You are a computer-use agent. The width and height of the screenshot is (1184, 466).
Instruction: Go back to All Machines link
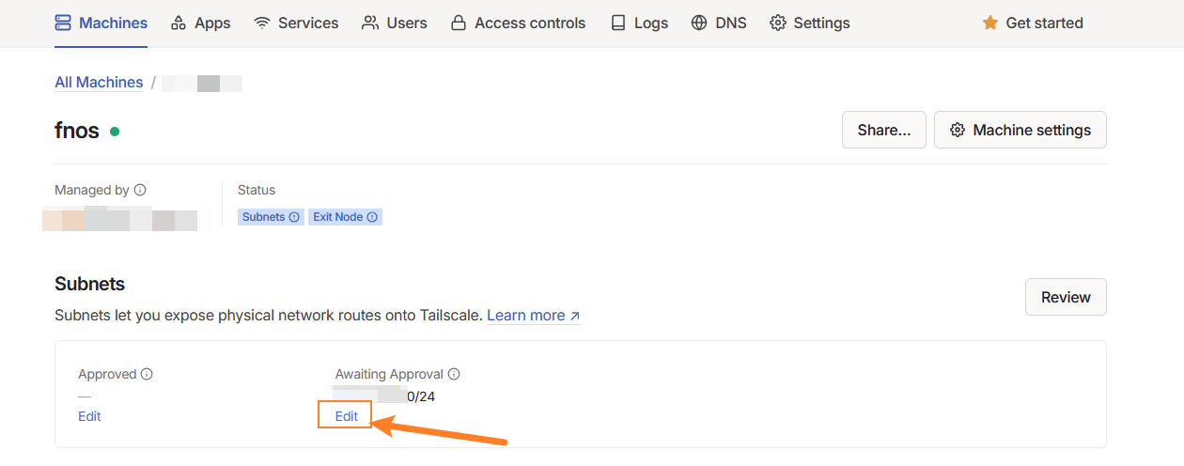tap(99, 83)
